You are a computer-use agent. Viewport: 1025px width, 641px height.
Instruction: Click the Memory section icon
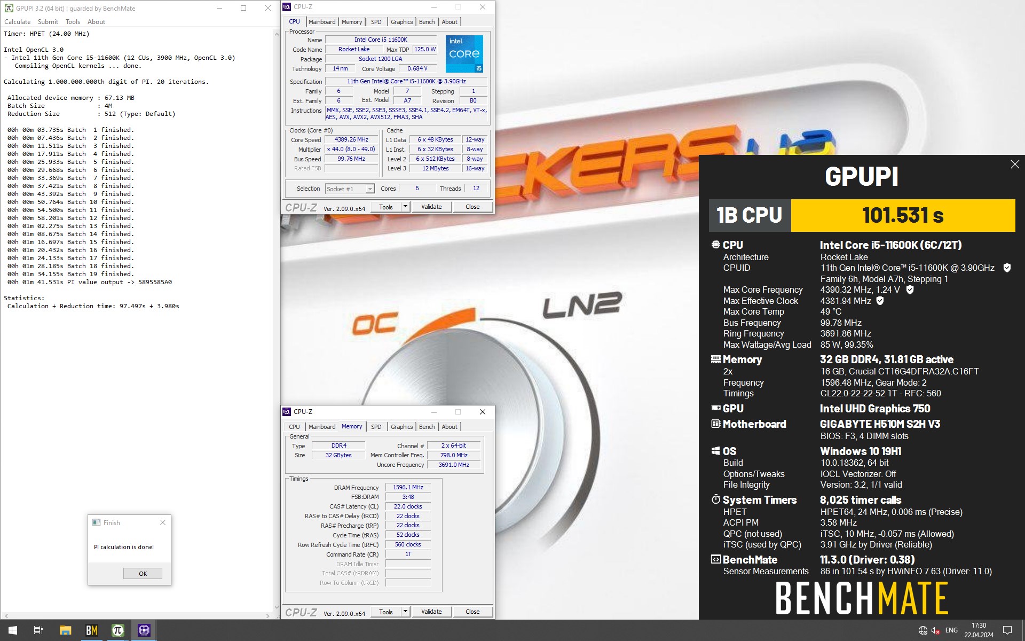pos(716,359)
